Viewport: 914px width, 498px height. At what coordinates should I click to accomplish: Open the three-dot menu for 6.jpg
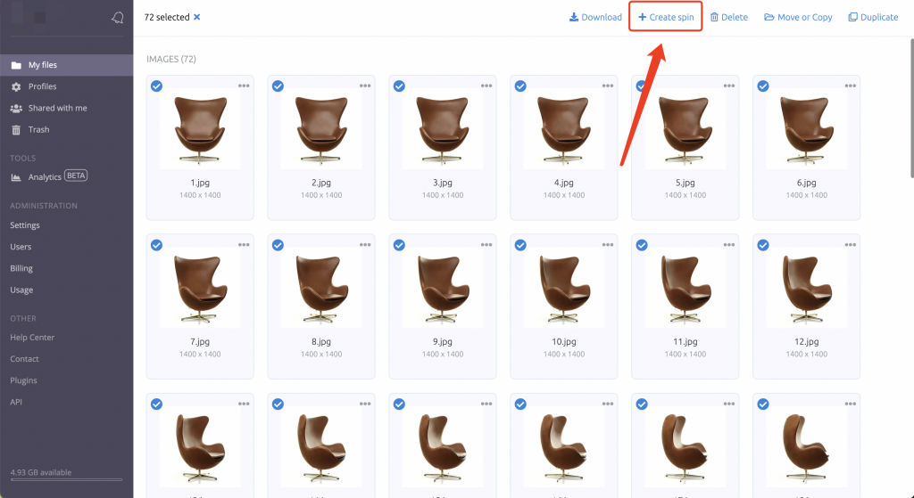[x=850, y=86]
